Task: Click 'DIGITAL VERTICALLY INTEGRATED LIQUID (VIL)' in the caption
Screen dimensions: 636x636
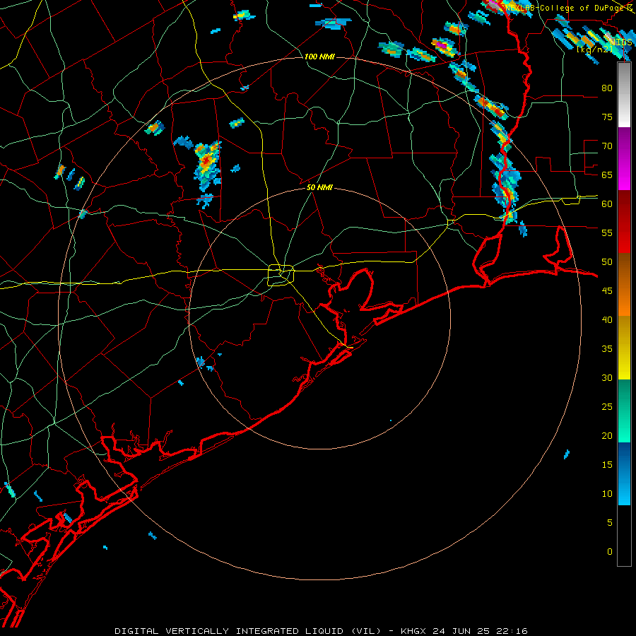Action: click(x=248, y=631)
